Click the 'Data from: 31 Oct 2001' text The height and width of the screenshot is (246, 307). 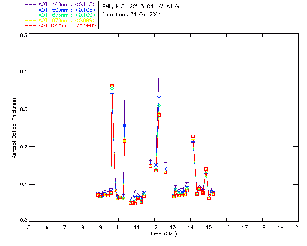[130, 14]
